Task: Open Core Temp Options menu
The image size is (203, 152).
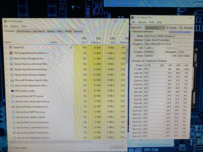Action: coord(142,22)
